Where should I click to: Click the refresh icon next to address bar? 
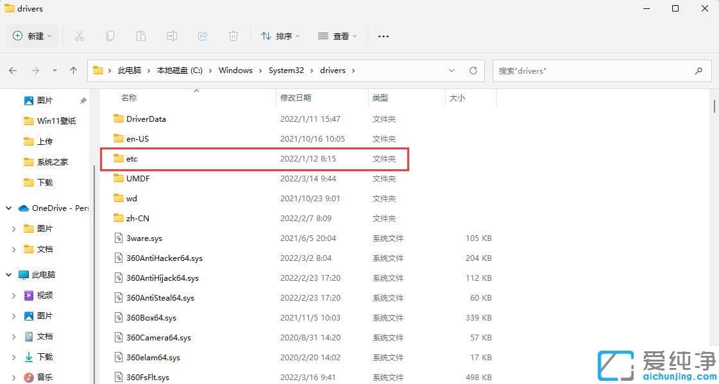[x=473, y=71]
